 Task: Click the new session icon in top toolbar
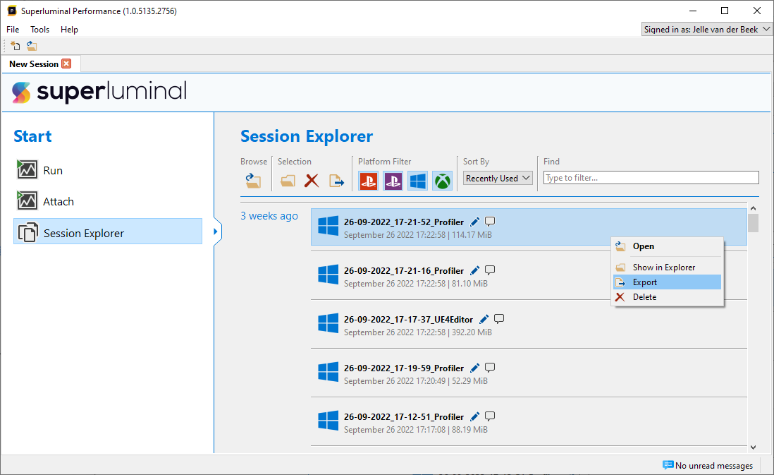(x=16, y=46)
